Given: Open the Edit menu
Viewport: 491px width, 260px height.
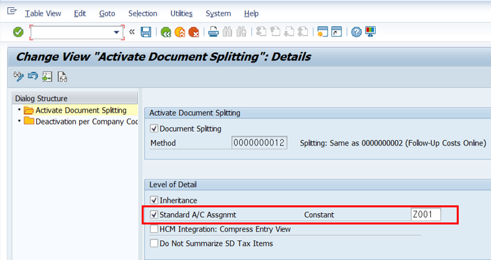Looking at the screenshot, I should point(80,13).
